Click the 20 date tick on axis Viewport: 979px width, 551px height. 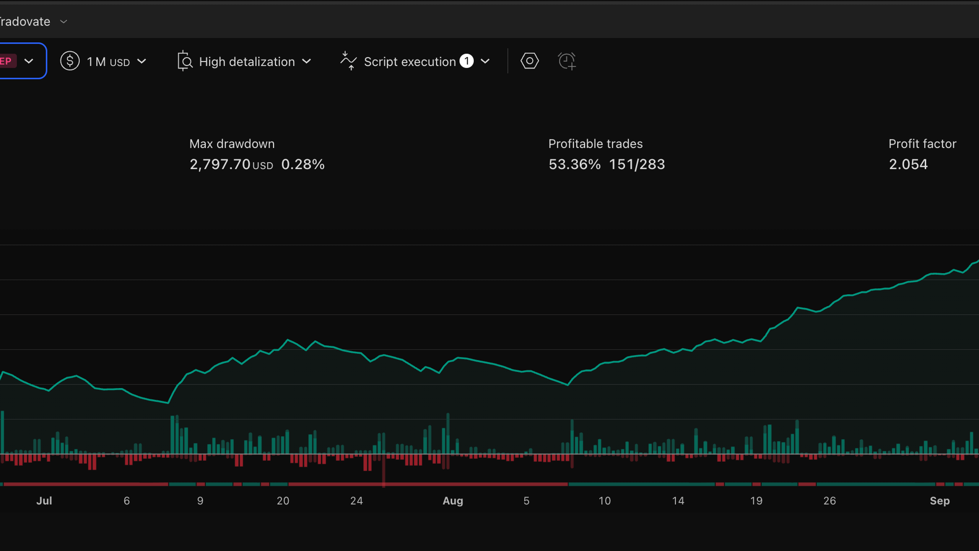(283, 501)
